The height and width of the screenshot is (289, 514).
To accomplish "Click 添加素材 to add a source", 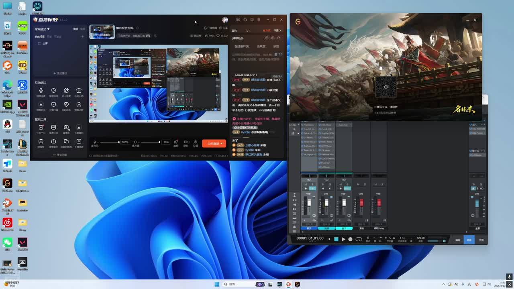I will click(x=60, y=73).
